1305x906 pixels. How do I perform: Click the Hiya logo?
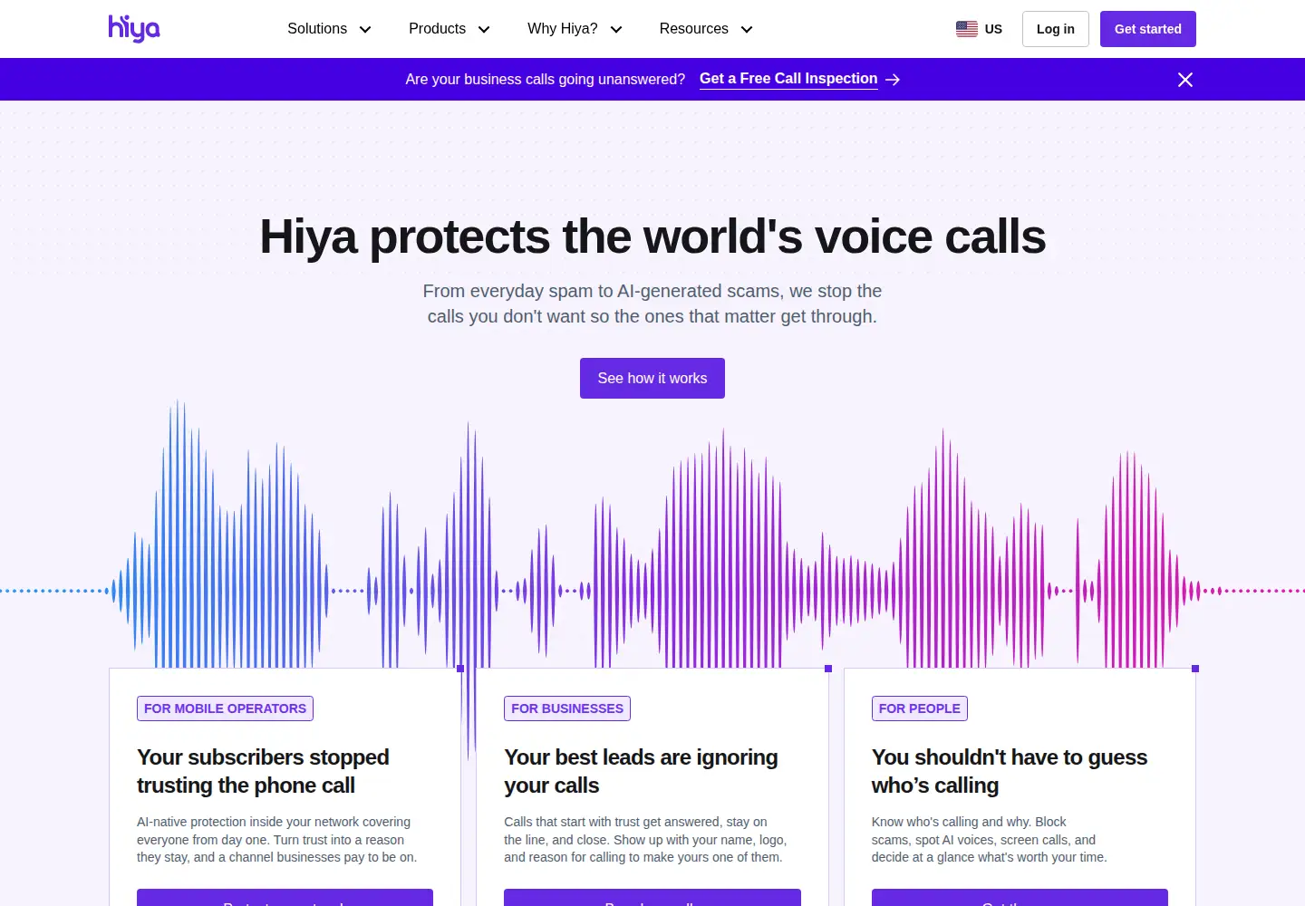click(134, 29)
